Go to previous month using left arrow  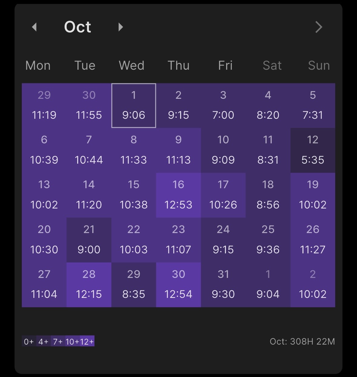point(34,27)
